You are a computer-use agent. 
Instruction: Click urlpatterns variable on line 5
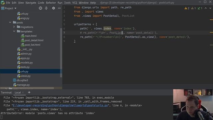pyautogui.click(x=82, y=24)
